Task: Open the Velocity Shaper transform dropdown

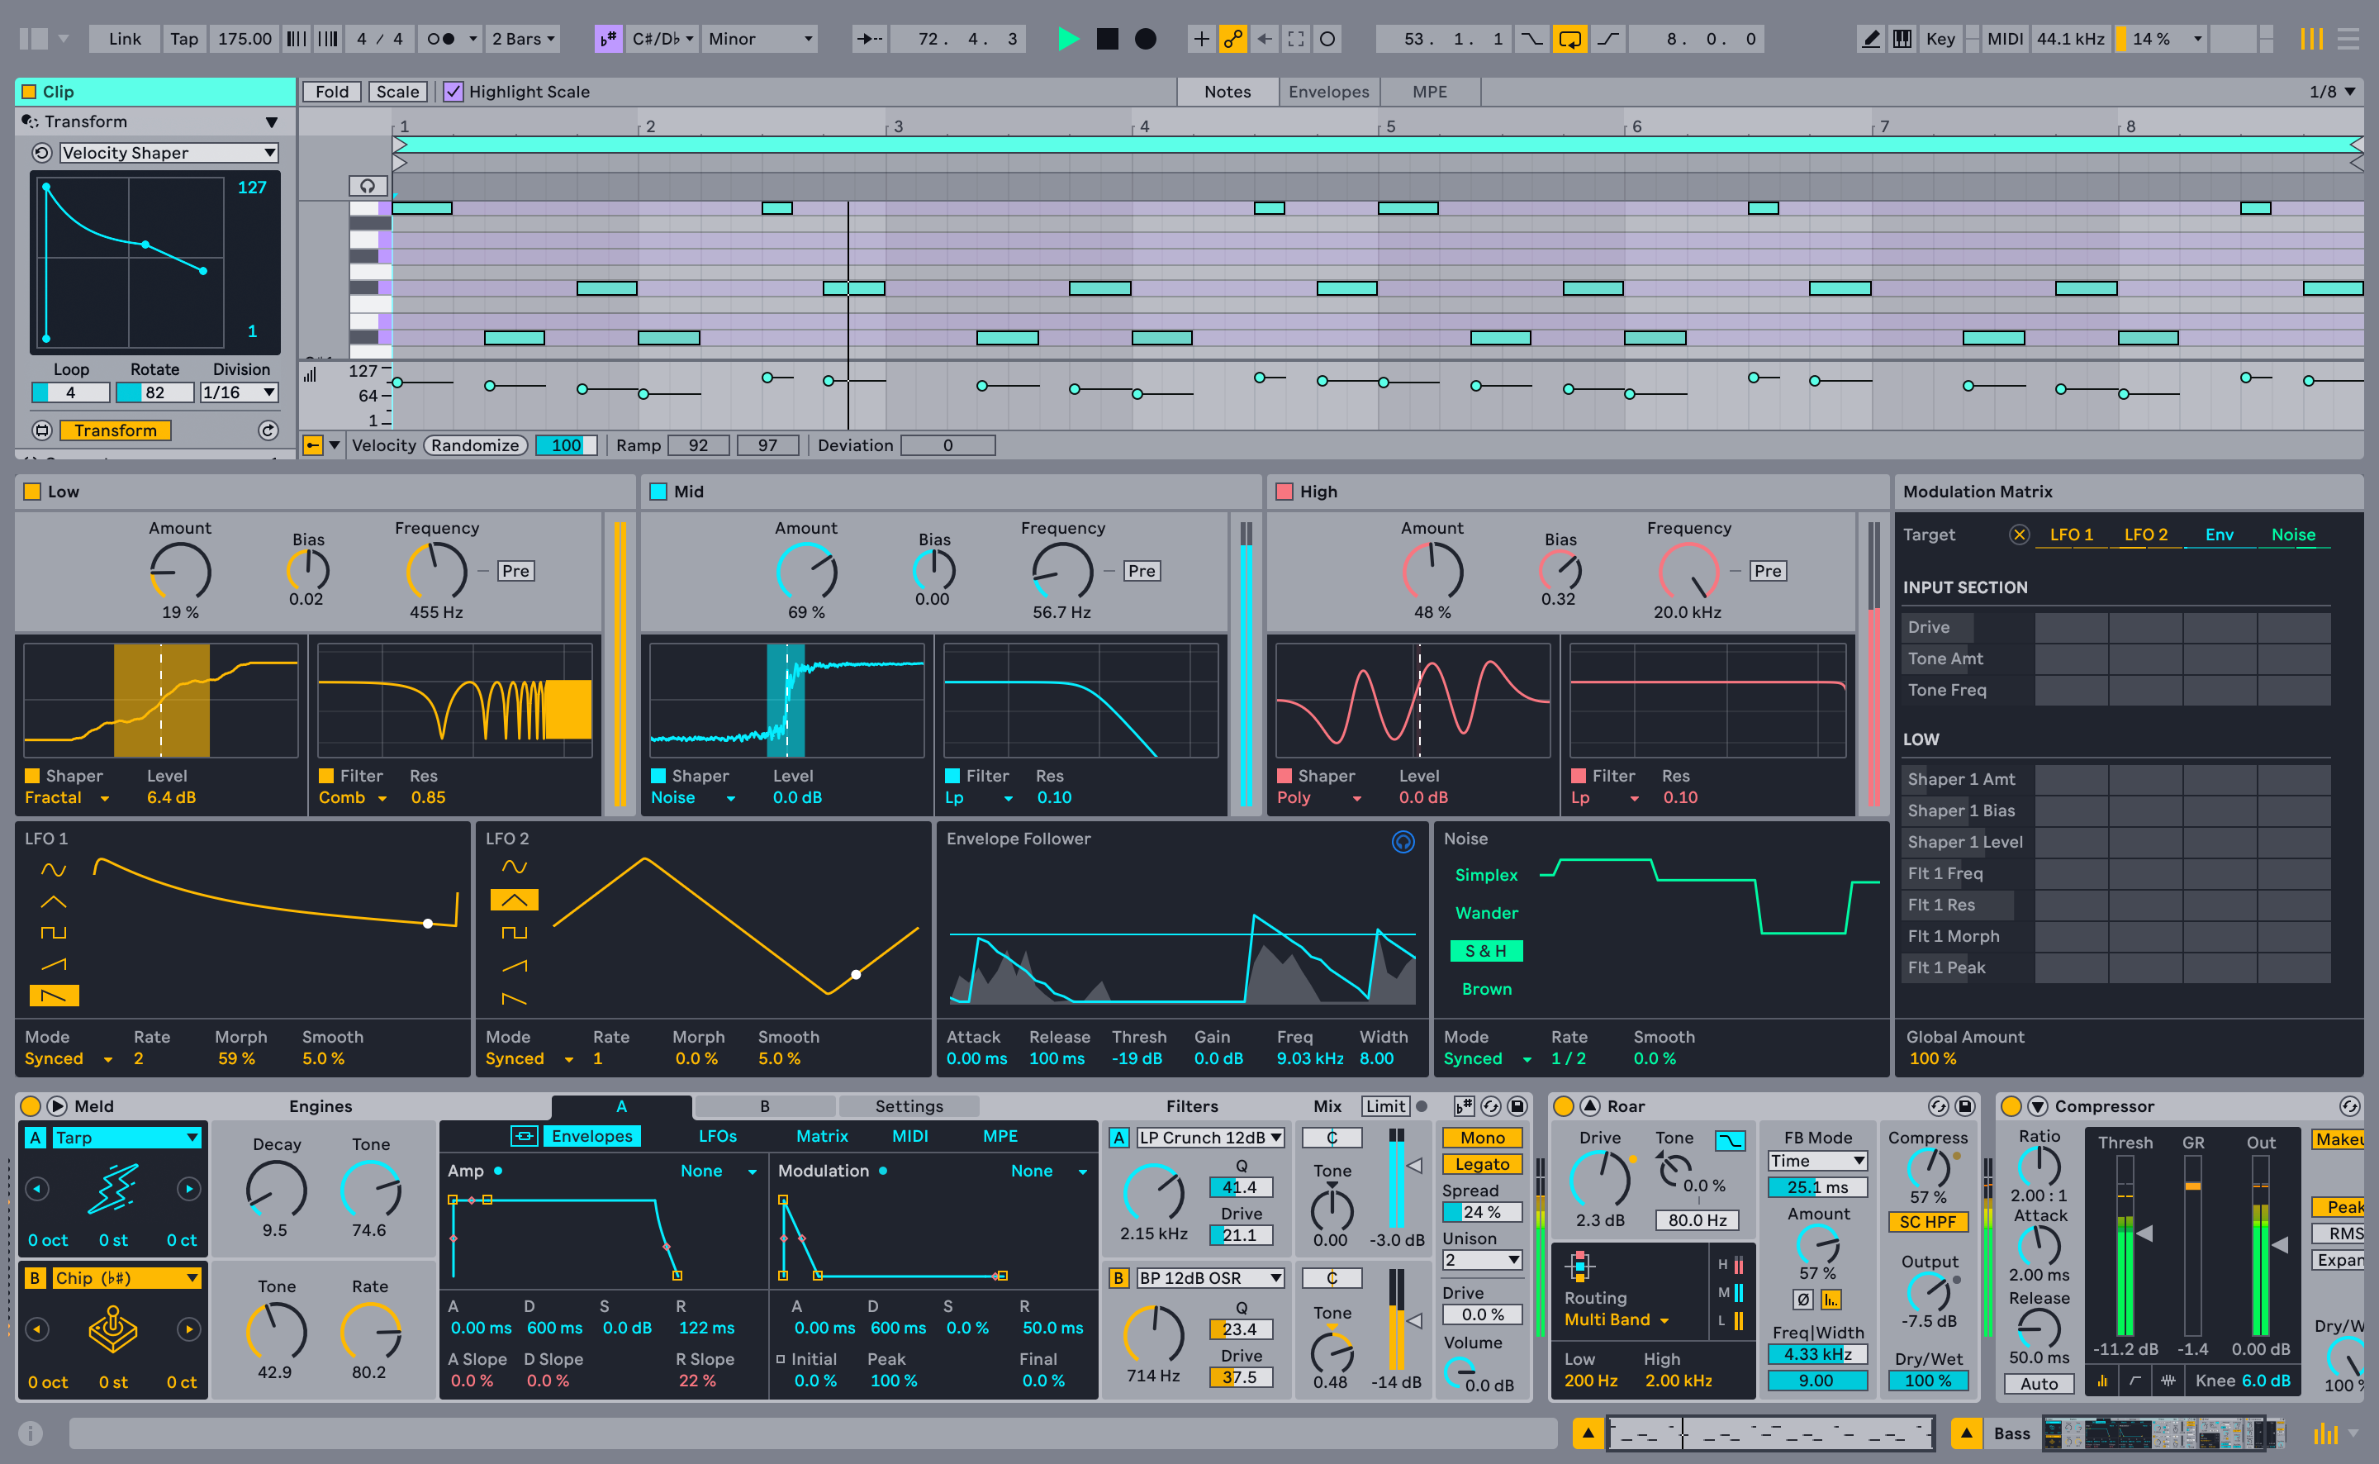Action: pos(167,152)
